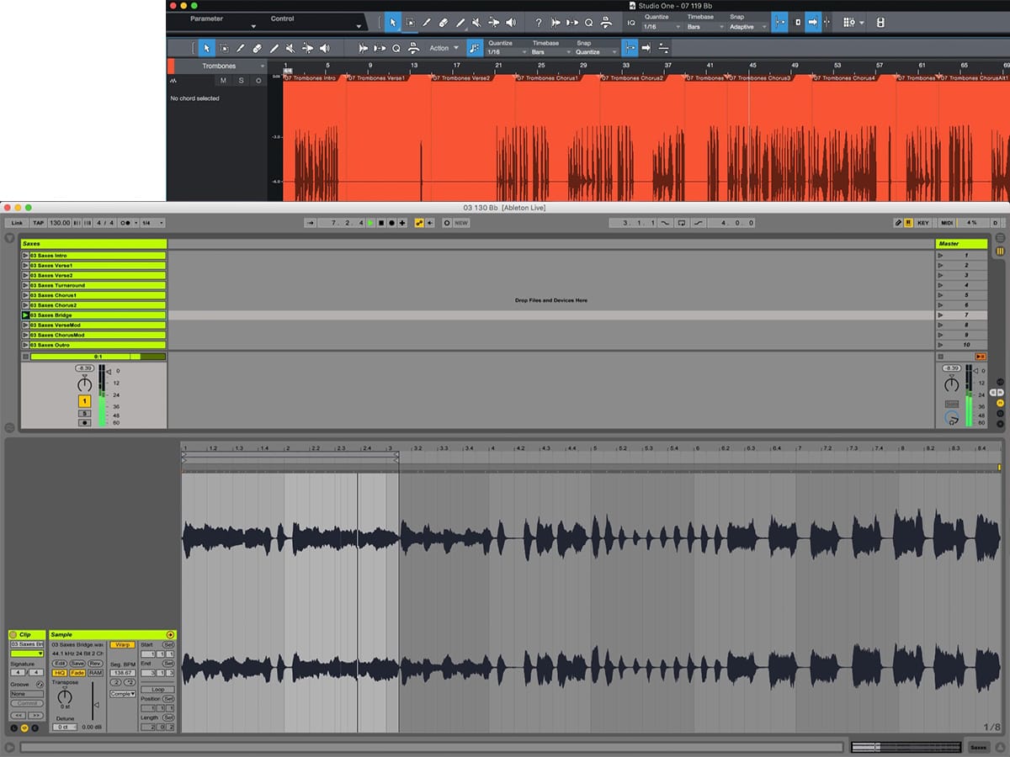Toggle the Saxes track activator button
This screenshot has height=757, width=1010.
(x=84, y=402)
